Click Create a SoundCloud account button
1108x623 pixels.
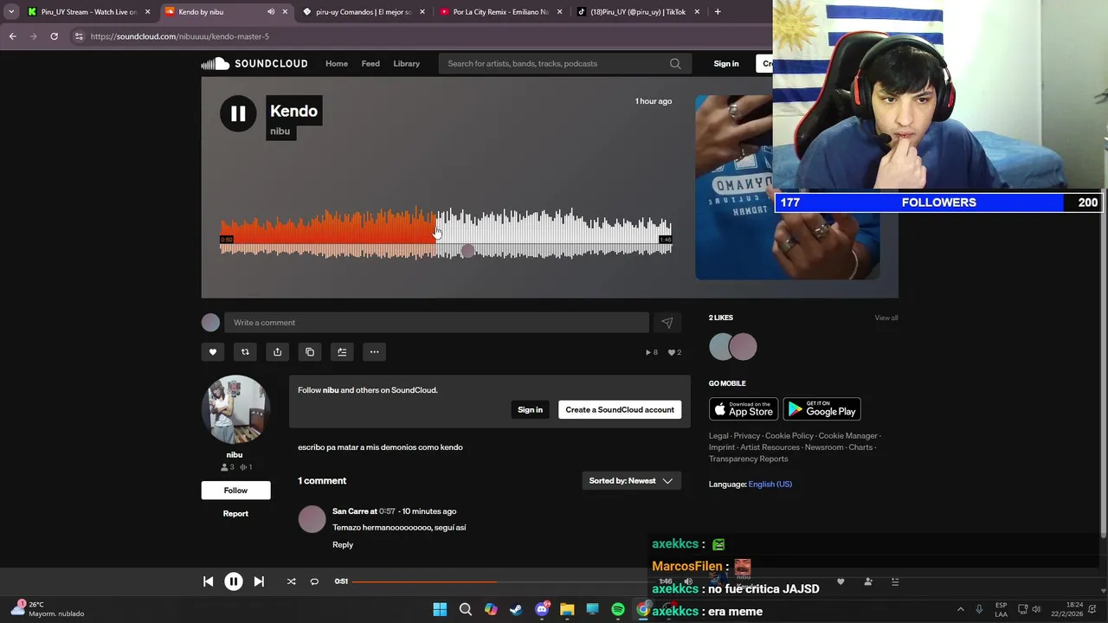(620, 409)
